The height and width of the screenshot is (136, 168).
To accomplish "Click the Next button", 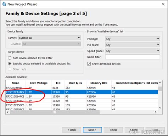I will tap(93, 130).
